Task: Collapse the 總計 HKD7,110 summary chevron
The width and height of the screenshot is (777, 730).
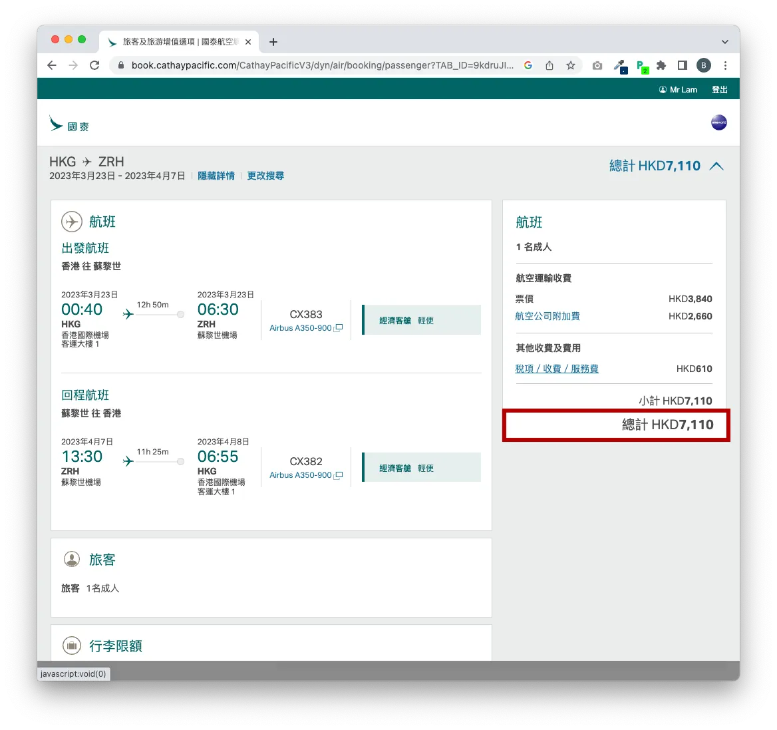Action: [716, 166]
